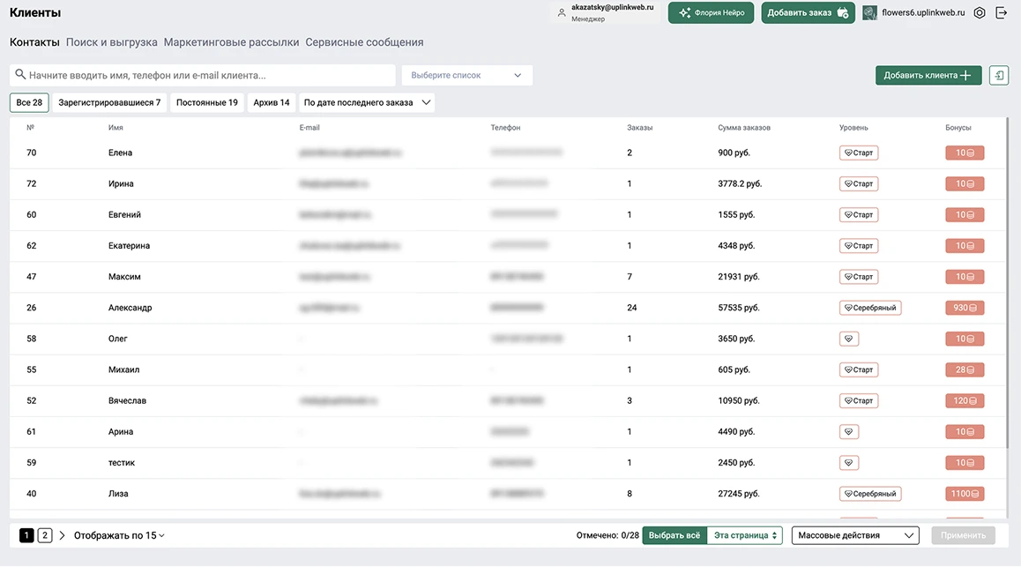This screenshot has width=1021, height=567.
Task: Click the Серебряный level badge for Лиза
Action: (870, 494)
